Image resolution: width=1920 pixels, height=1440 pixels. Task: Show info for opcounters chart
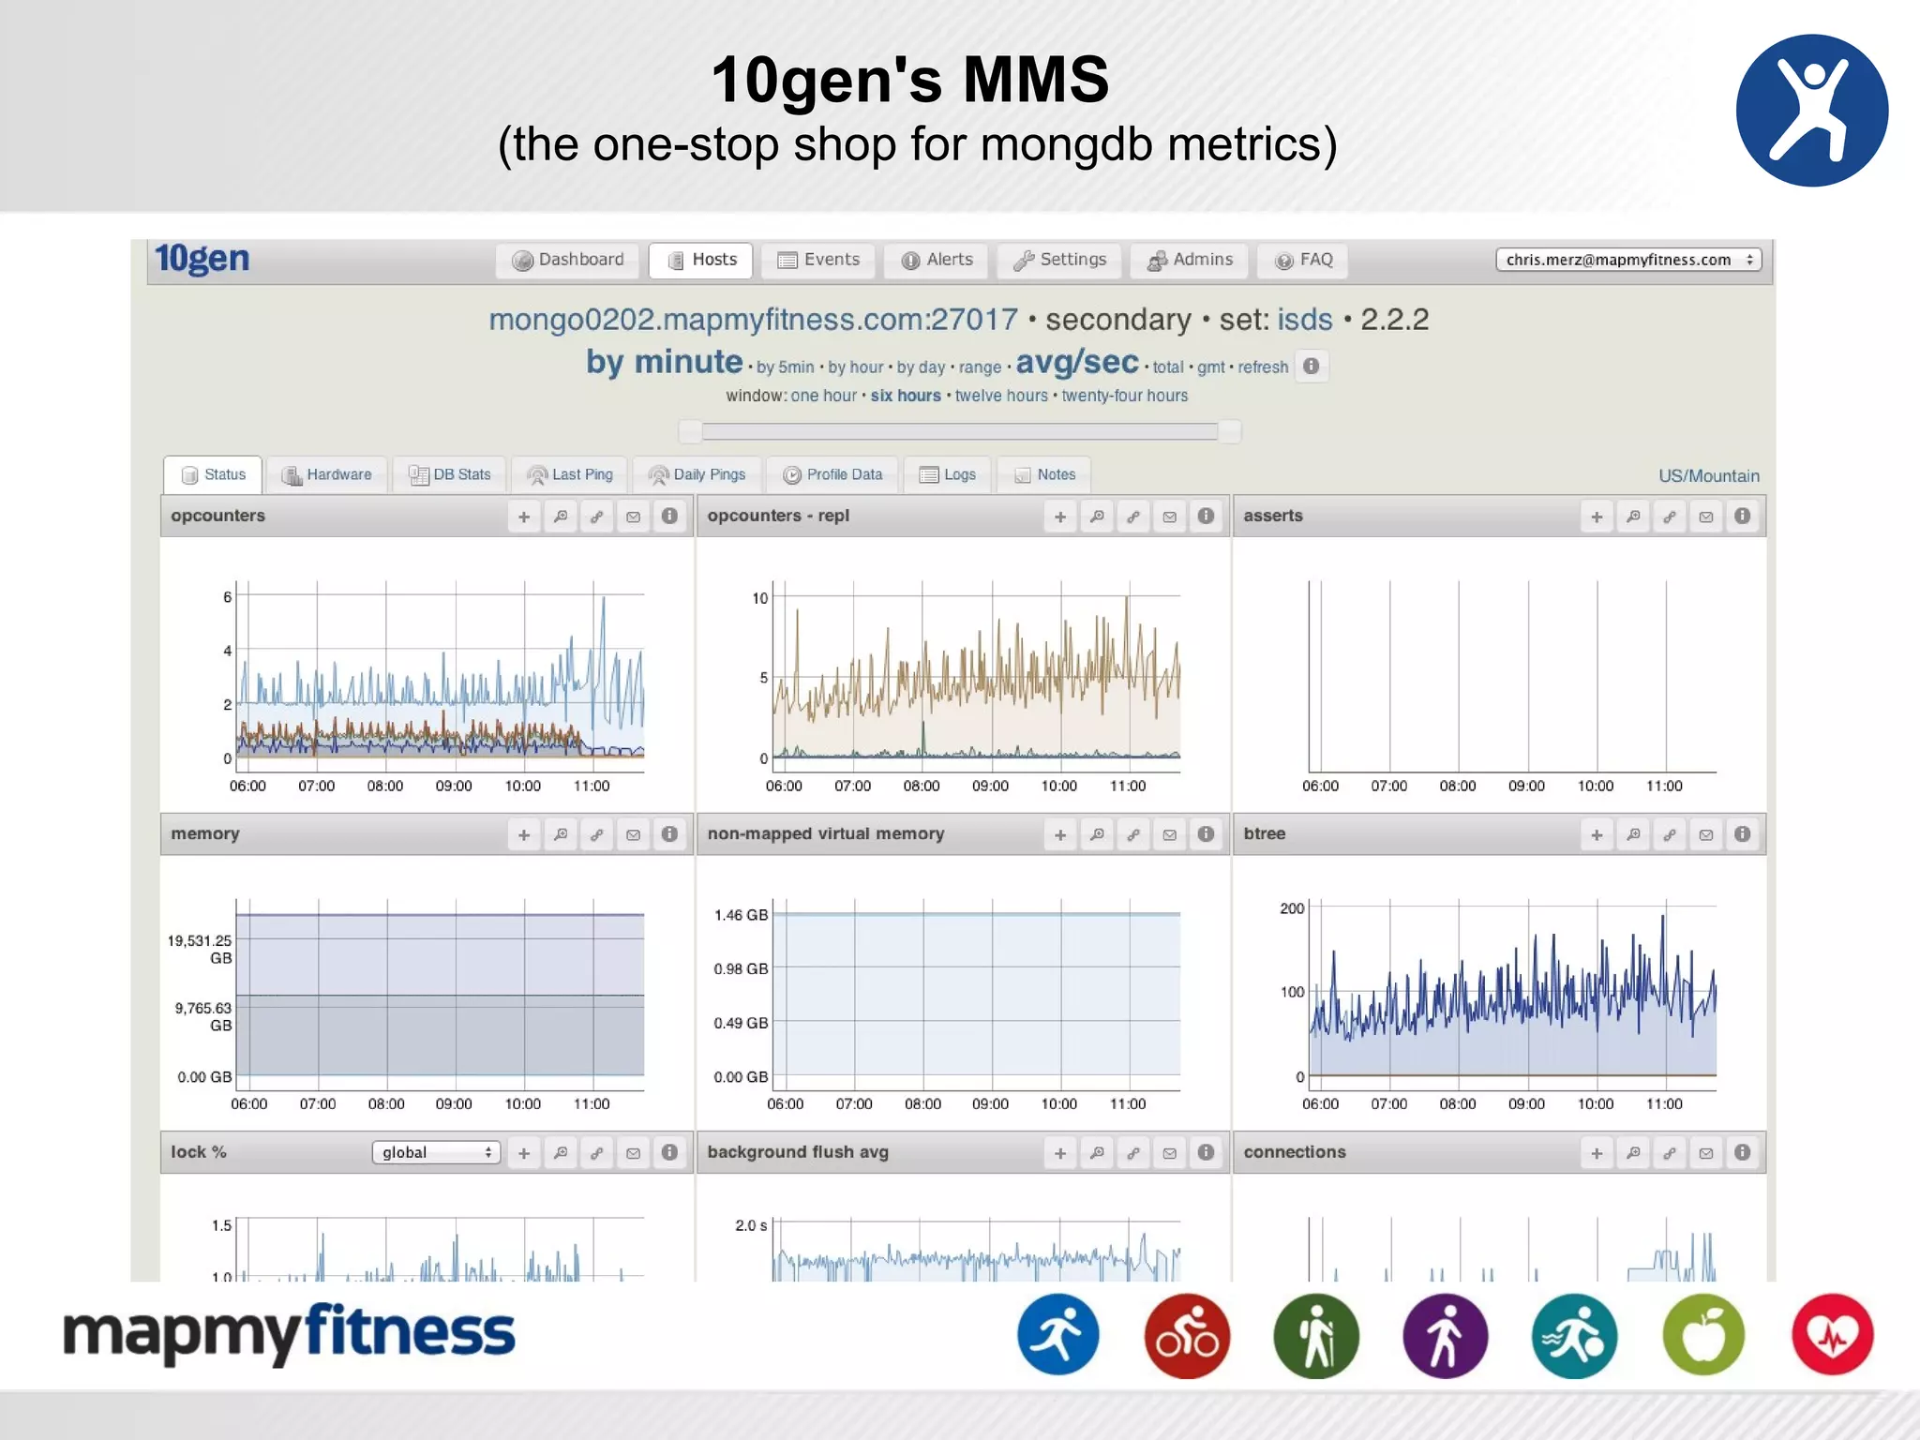pyautogui.click(x=669, y=517)
